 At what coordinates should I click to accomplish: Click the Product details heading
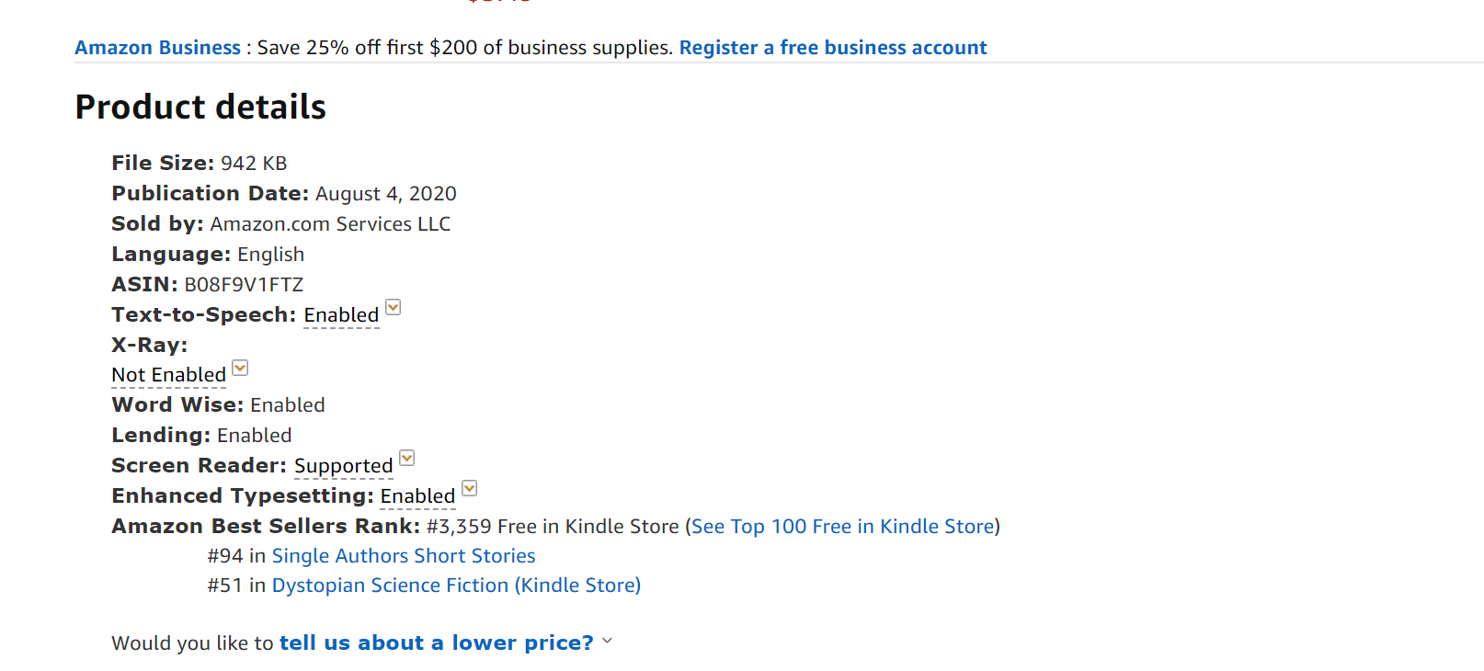pyautogui.click(x=200, y=108)
